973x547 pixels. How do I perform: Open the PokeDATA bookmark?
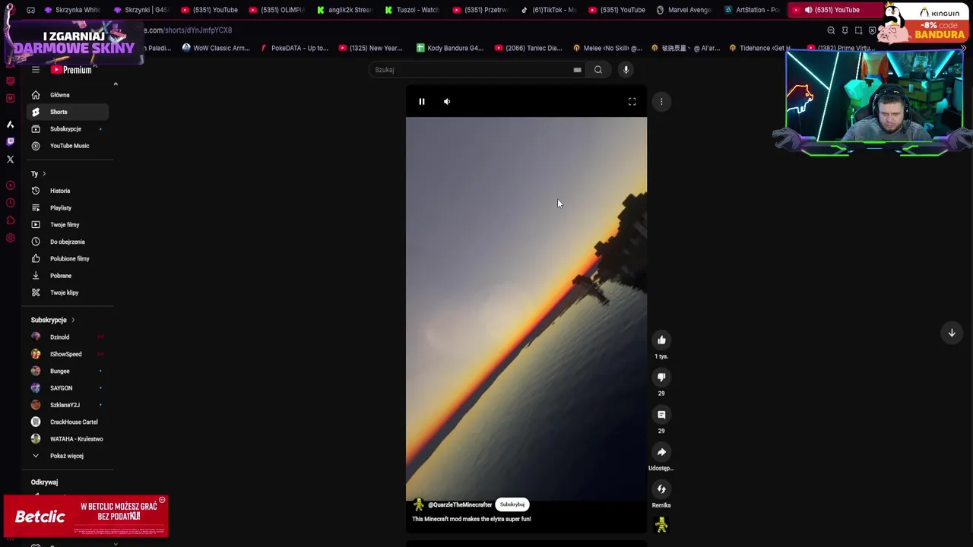point(294,48)
